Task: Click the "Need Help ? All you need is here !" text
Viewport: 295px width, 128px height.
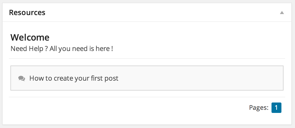Action: click(x=62, y=49)
